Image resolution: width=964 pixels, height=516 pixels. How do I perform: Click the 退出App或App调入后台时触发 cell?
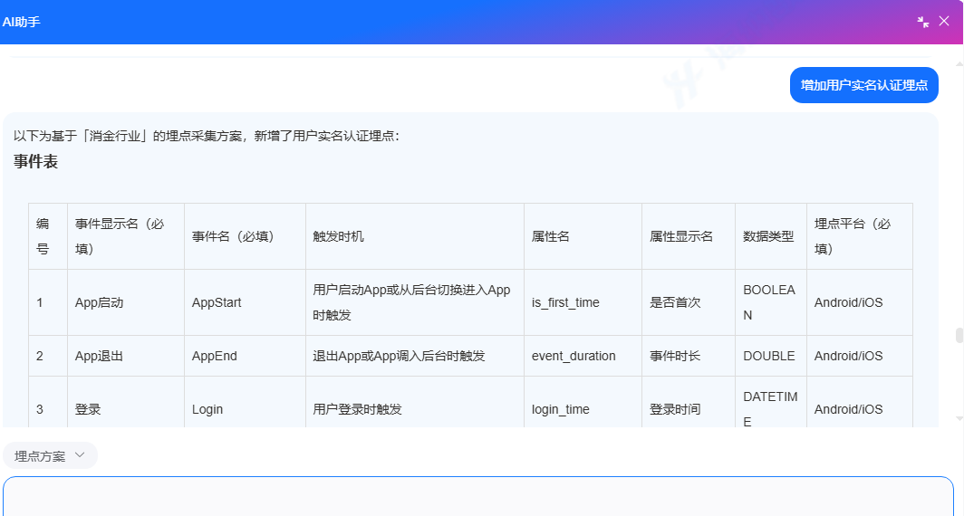(415, 356)
